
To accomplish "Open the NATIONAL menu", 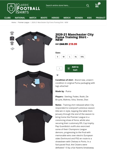I will pos(20,18).
